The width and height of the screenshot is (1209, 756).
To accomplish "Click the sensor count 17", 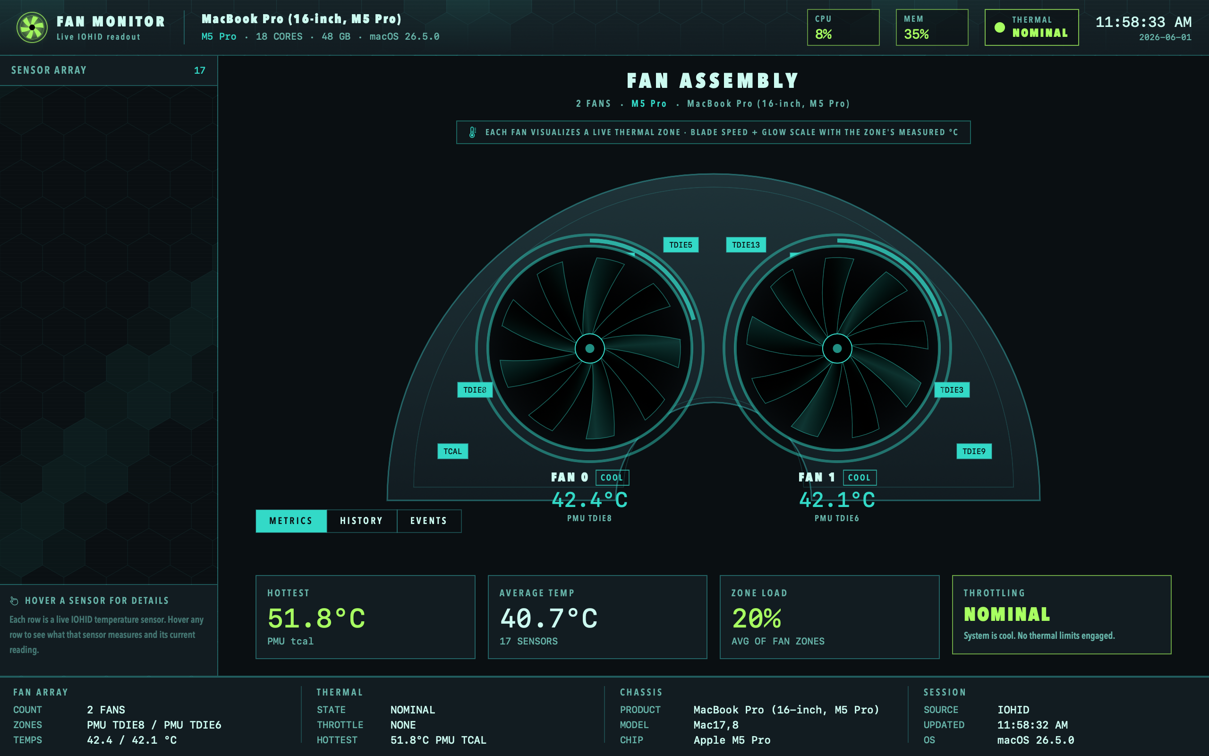I will pyautogui.click(x=199, y=70).
